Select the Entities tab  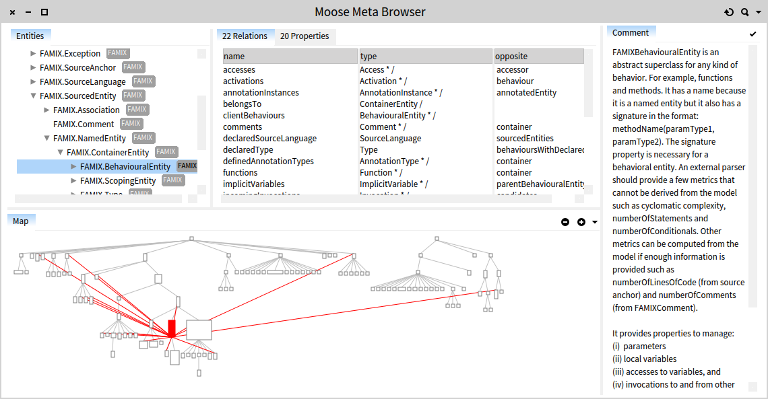pos(30,36)
